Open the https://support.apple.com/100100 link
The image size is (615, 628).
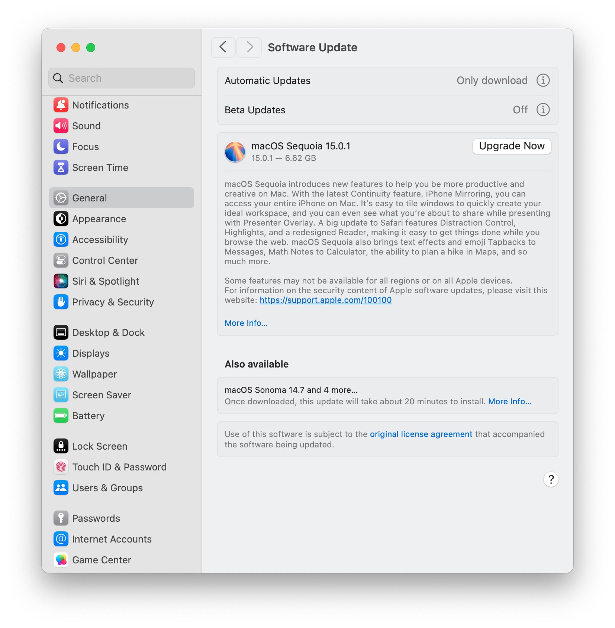coord(325,300)
